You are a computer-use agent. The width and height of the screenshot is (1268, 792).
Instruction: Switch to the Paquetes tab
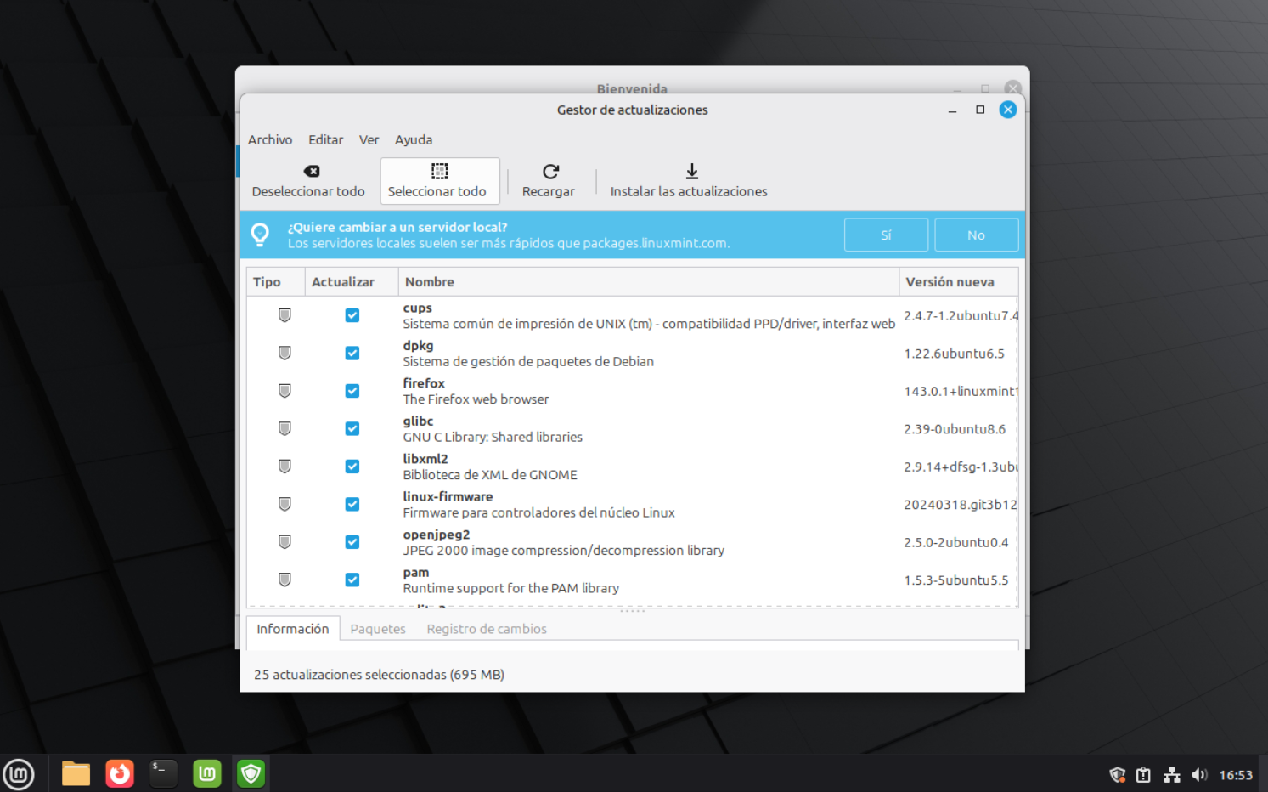tap(378, 629)
